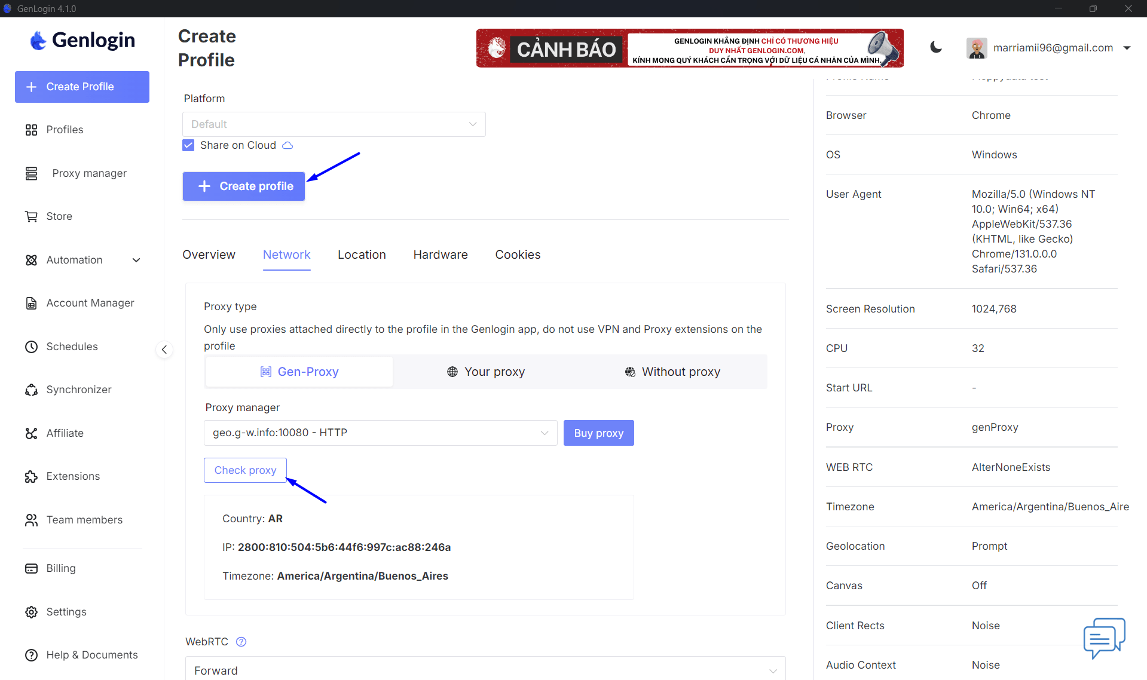Click the CẢNH BÁO warning banner
This screenshot has width=1147, height=680.
pyautogui.click(x=690, y=48)
